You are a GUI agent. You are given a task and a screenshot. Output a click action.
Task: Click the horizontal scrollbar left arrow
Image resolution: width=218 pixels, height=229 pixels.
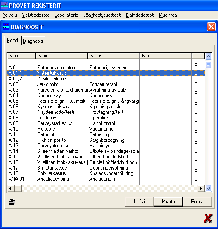[11, 188]
